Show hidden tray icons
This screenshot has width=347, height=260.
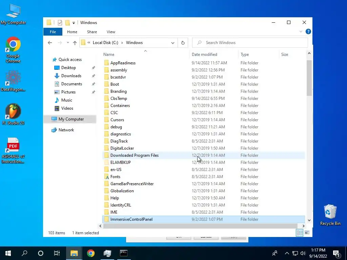coord(287,253)
